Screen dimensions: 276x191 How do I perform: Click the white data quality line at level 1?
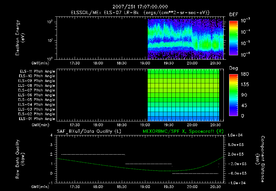point(149,164)
